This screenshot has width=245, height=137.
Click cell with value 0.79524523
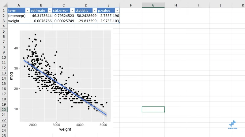[64, 16]
